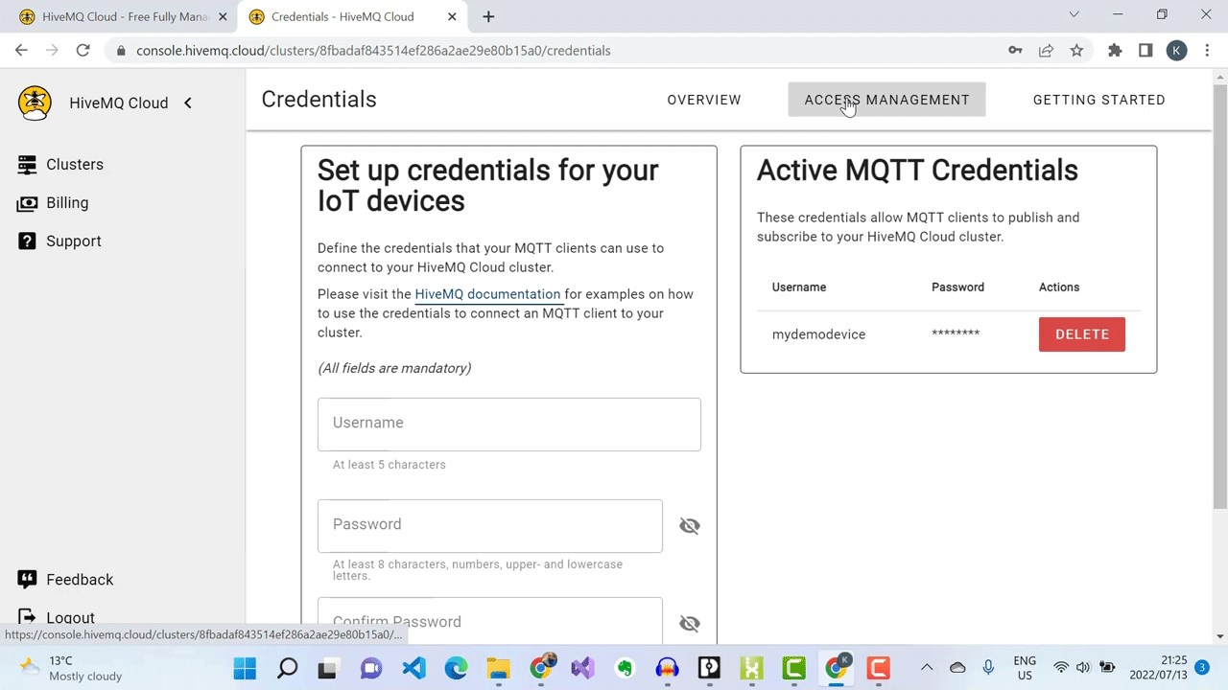
Task: Open the HiveMQ documentation link
Action: tap(487, 294)
